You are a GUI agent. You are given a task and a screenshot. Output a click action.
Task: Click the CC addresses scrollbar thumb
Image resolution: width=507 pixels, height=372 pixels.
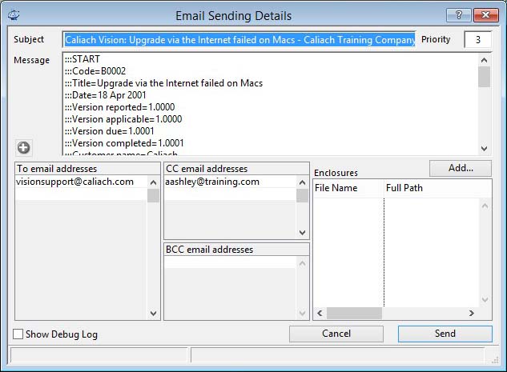coord(302,196)
